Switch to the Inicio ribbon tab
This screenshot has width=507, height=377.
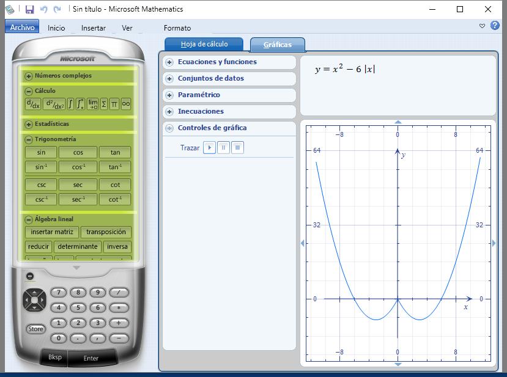[x=56, y=28]
